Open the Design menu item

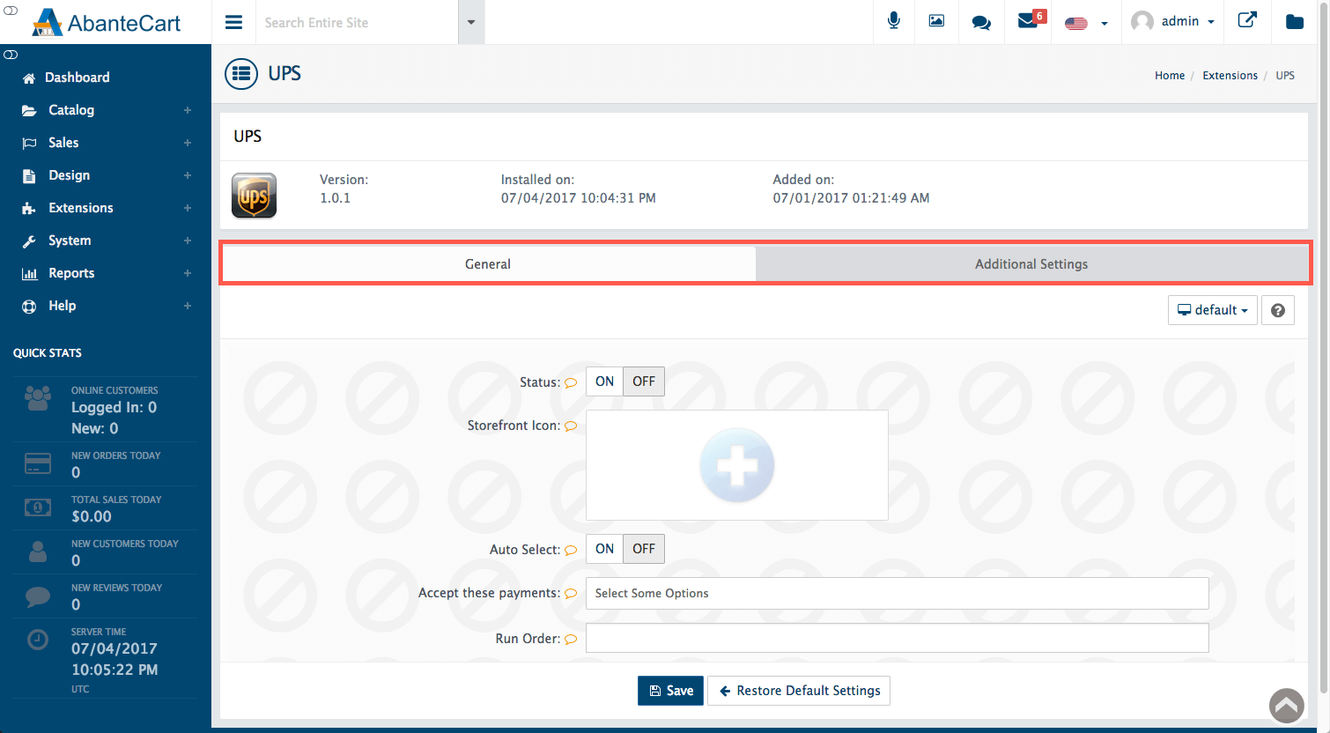tap(70, 175)
